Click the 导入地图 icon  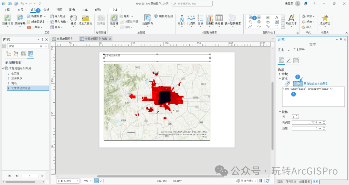pyautogui.click(x=52, y=16)
